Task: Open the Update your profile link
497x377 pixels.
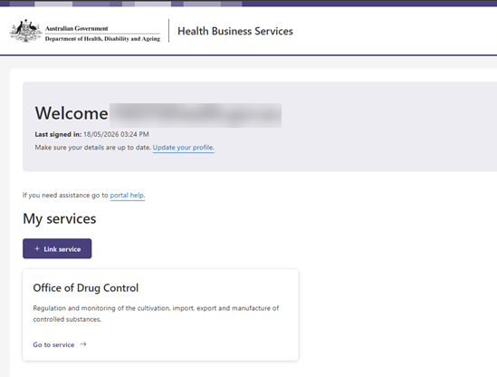Action: 184,148
